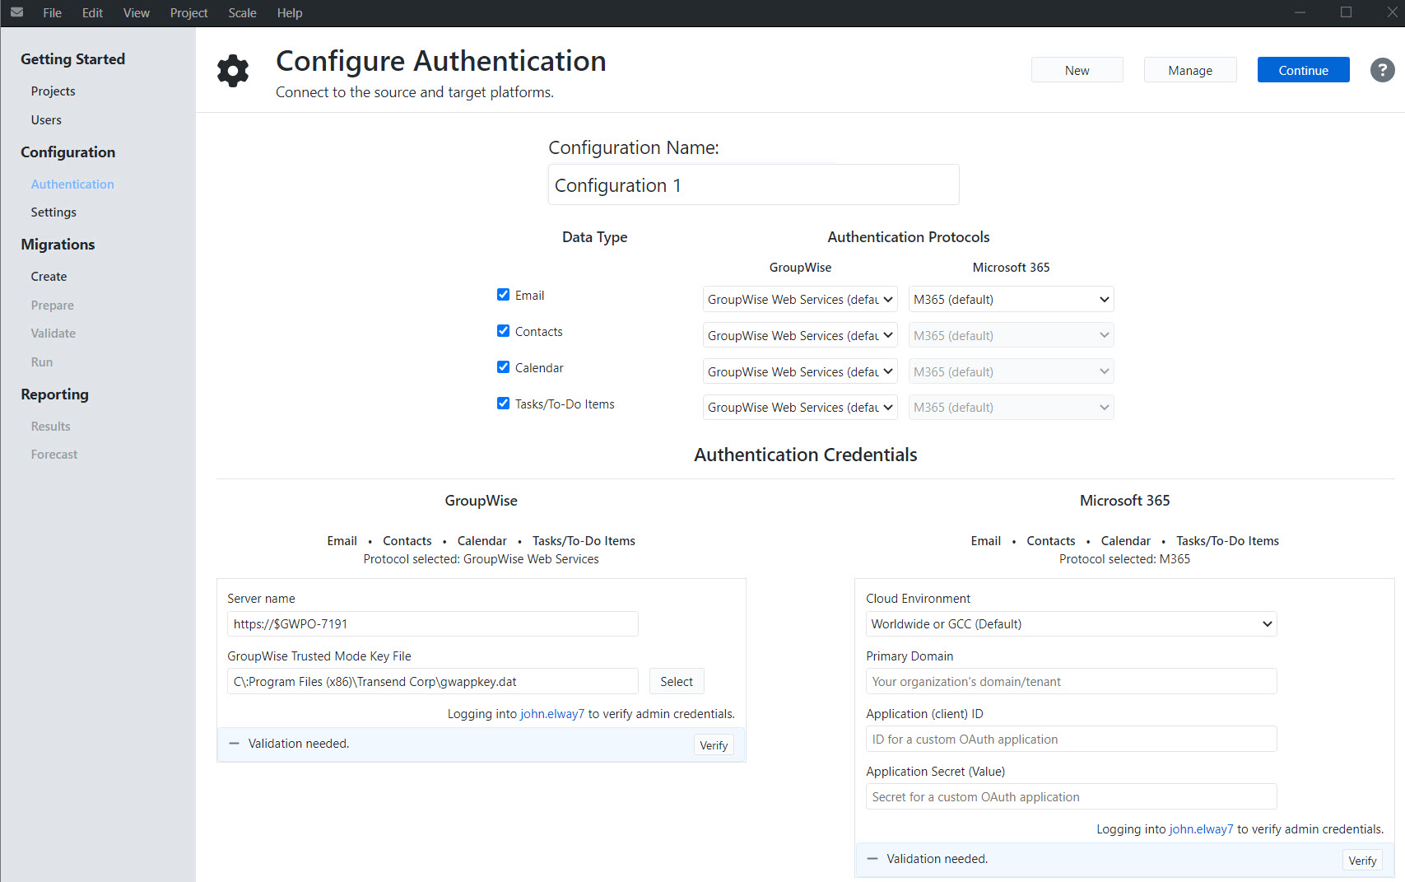Click the gear icon beside the page title
Viewport: 1405px width, 882px height.
(233, 71)
